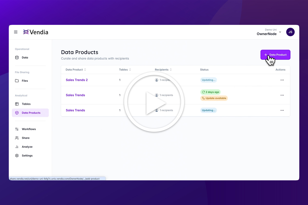Viewport: 308px width, 205px height.
Task: Click the subtitle 'Curate and share data products with recipients'
Action: [x=95, y=58]
